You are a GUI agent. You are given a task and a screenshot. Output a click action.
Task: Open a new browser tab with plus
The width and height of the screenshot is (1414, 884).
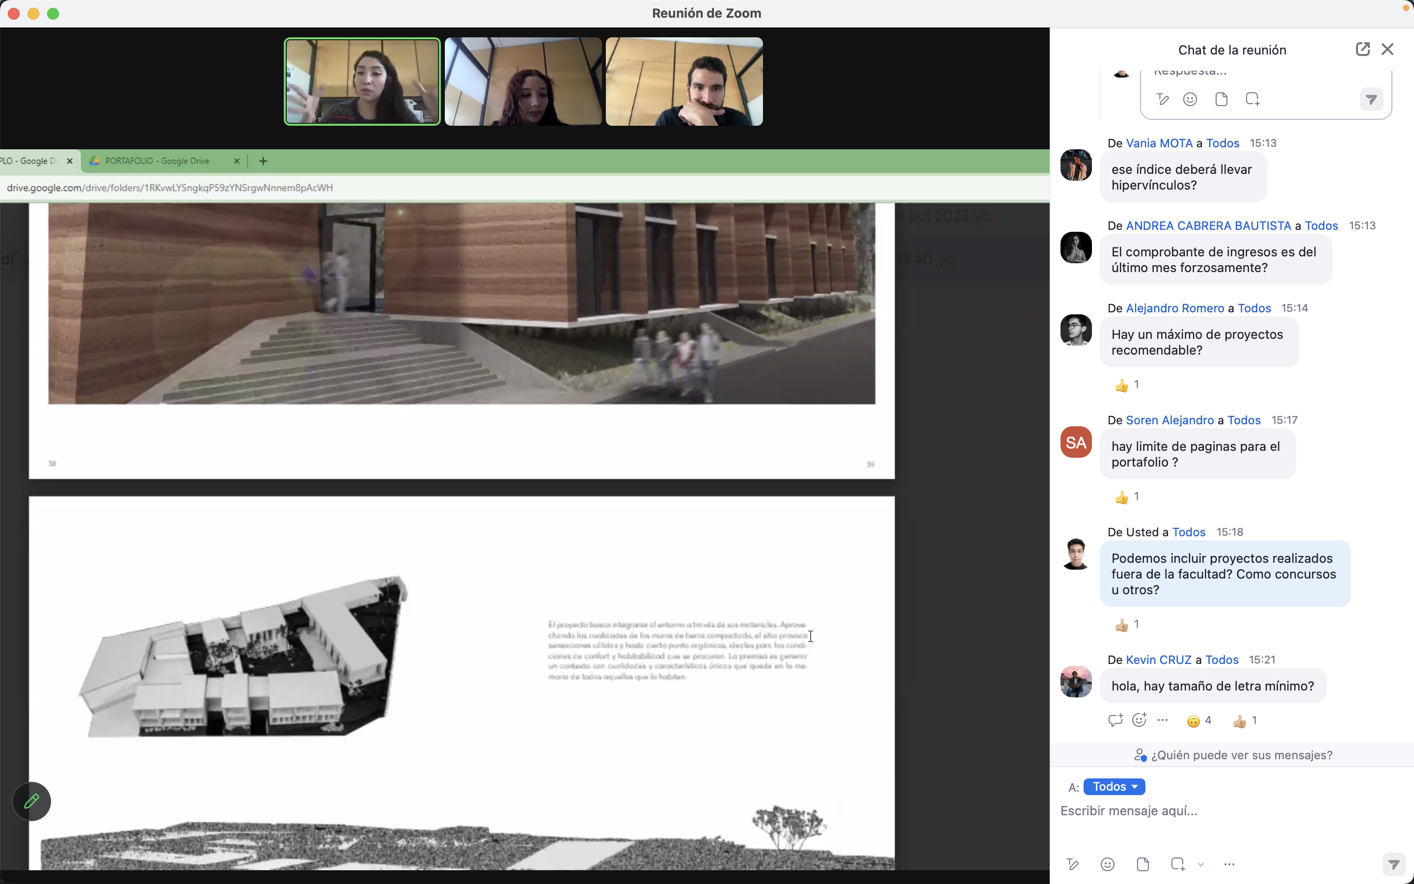point(263,161)
